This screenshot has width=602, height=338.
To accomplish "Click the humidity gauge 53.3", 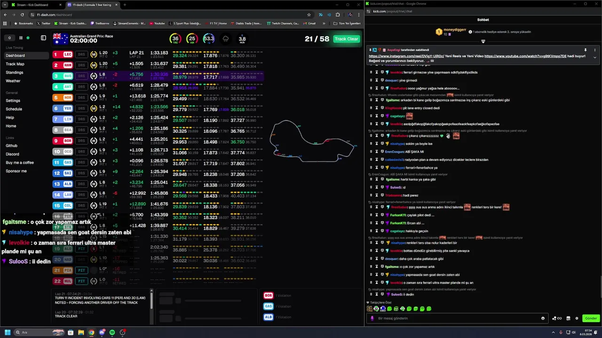I will point(209,39).
